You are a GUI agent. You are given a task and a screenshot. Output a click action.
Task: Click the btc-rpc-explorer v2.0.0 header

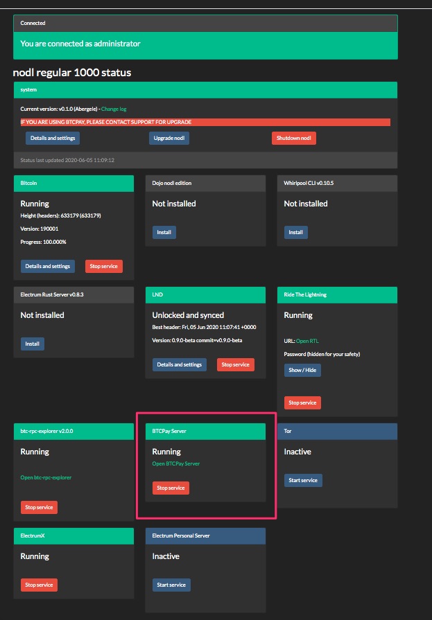[x=74, y=431]
